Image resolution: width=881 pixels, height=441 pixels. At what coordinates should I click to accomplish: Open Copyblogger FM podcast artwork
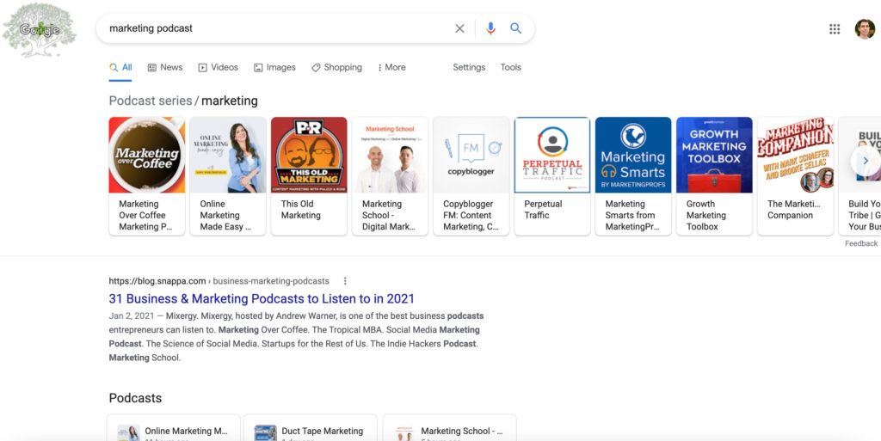point(471,155)
